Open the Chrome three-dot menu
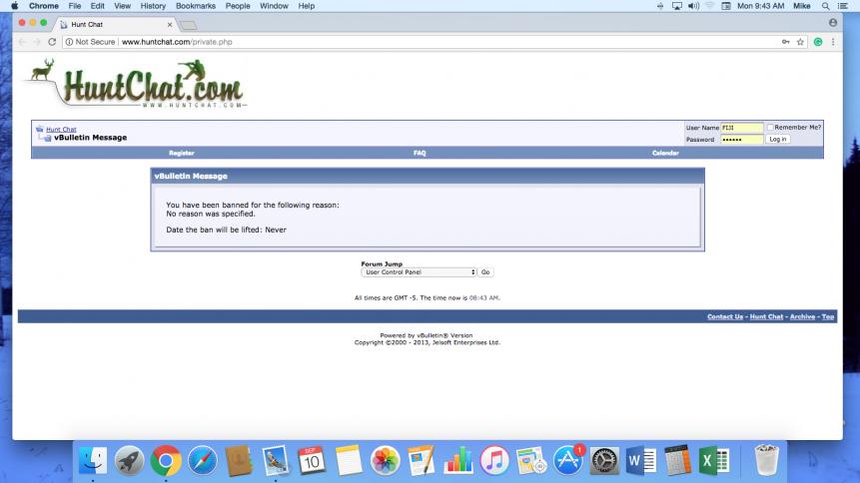 point(833,42)
